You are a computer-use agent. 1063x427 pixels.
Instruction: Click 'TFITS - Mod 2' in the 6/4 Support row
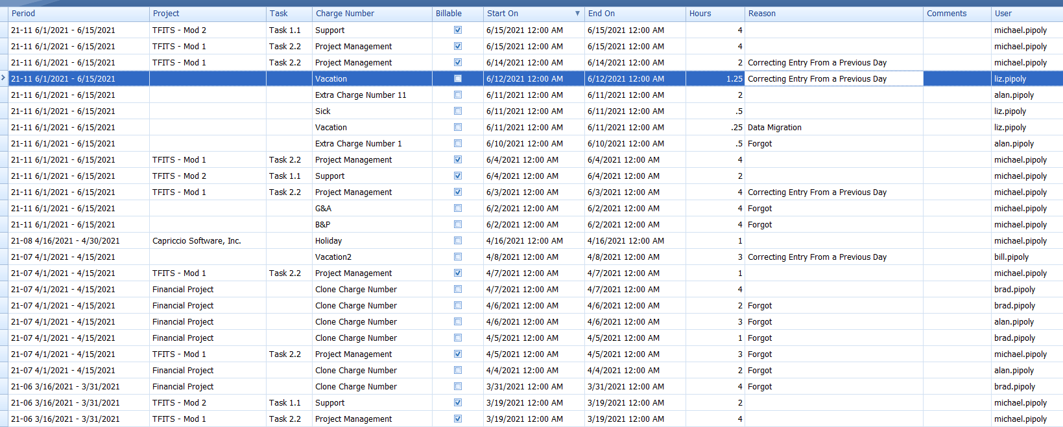(208, 176)
